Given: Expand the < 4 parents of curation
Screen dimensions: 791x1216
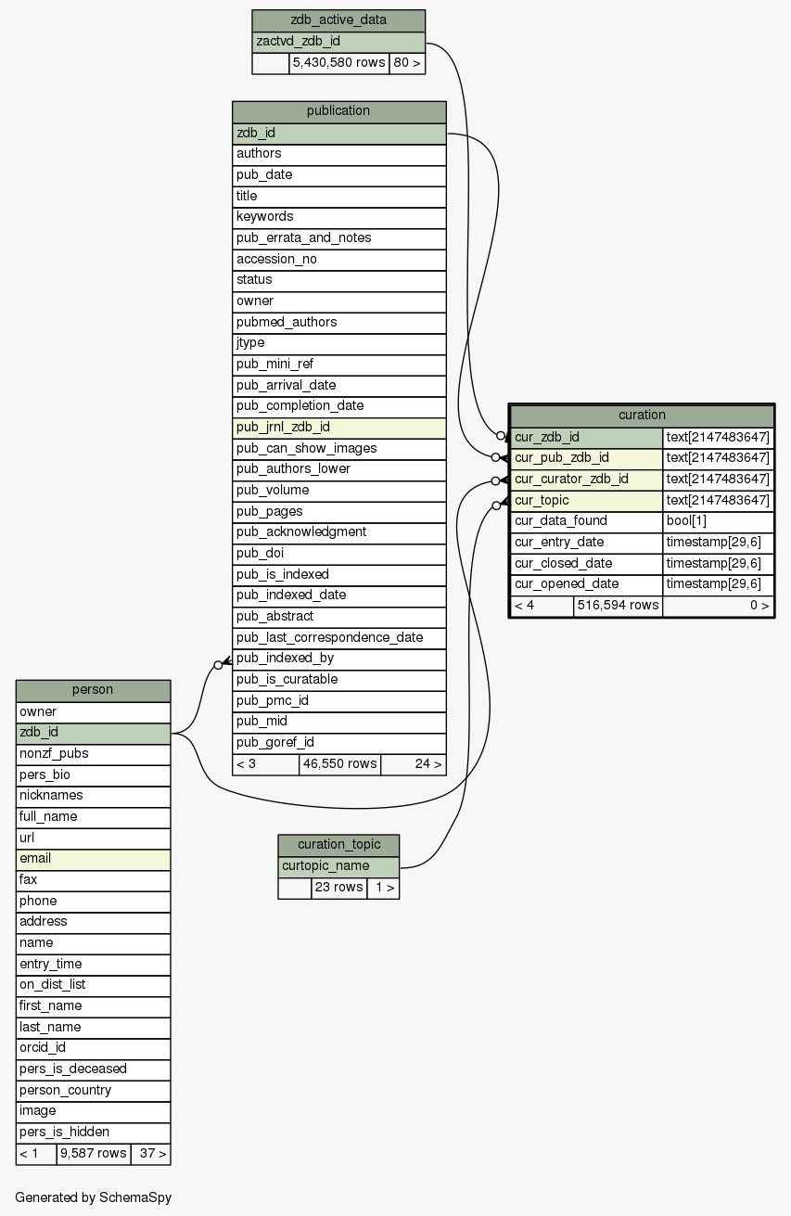Looking at the screenshot, I should click(542, 606).
